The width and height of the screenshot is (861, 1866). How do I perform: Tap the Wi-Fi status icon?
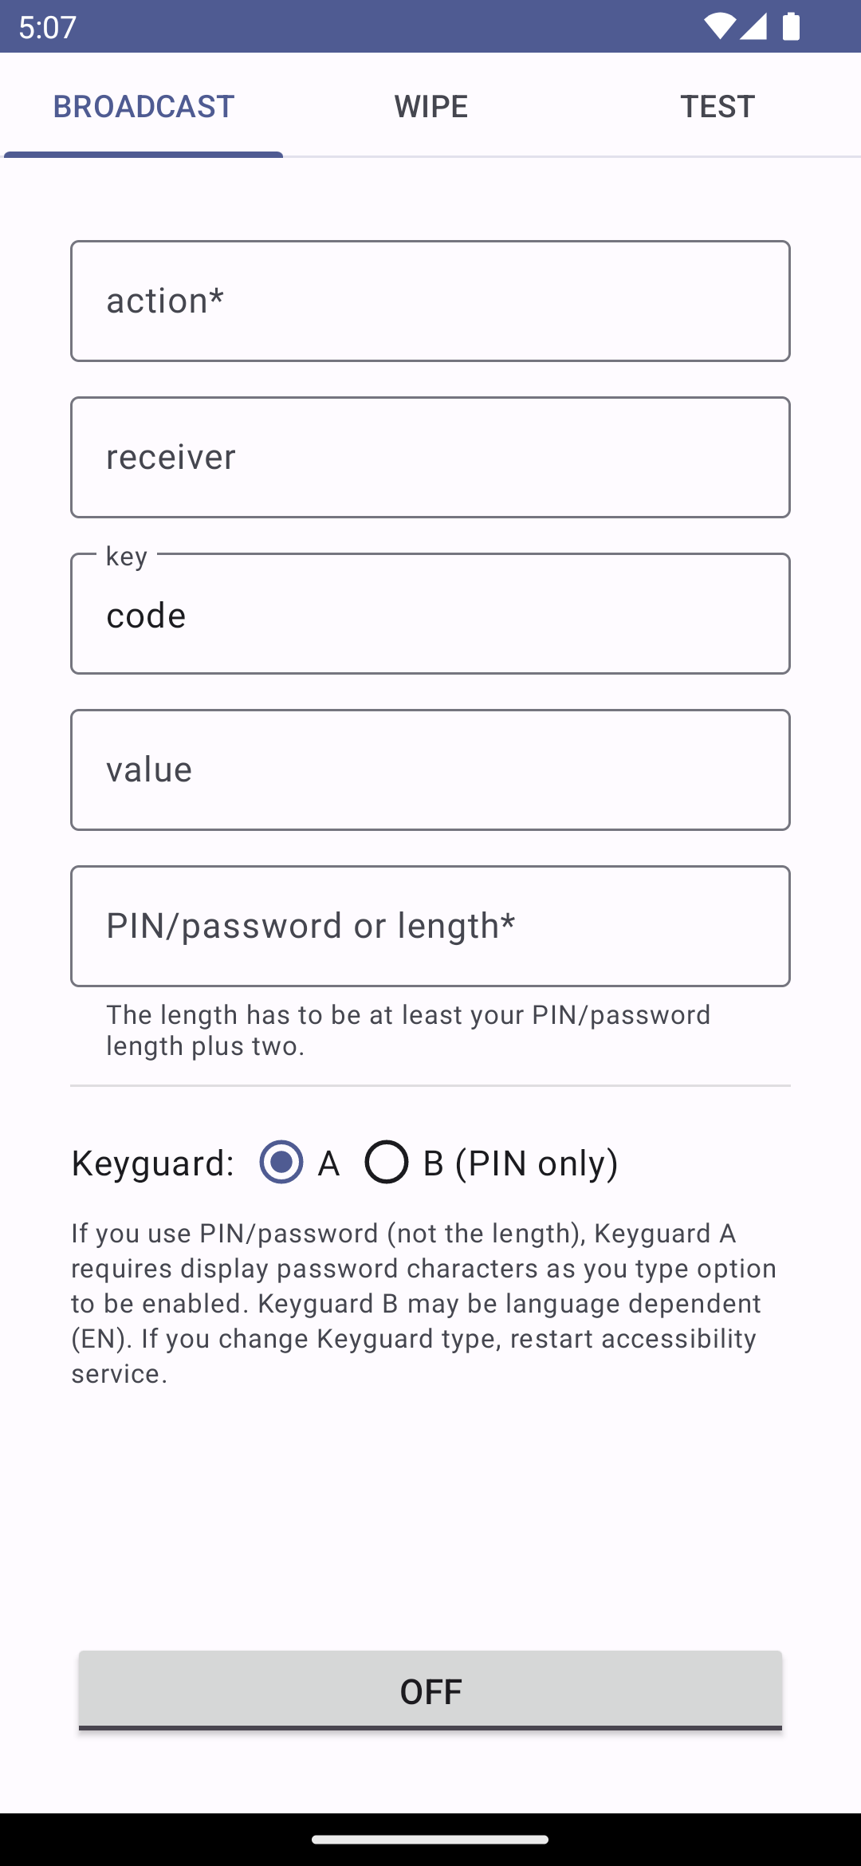(x=719, y=26)
